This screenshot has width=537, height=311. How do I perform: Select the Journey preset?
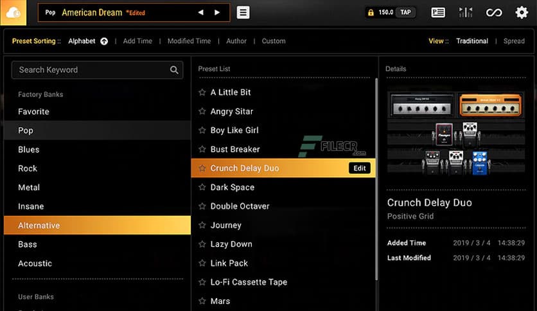click(283, 225)
